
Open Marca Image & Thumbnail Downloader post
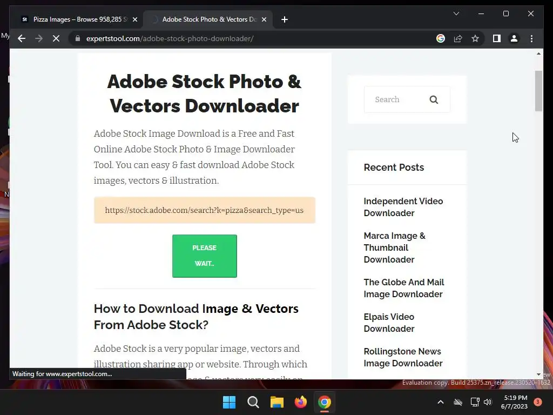pyautogui.click(x=395, y=247)
